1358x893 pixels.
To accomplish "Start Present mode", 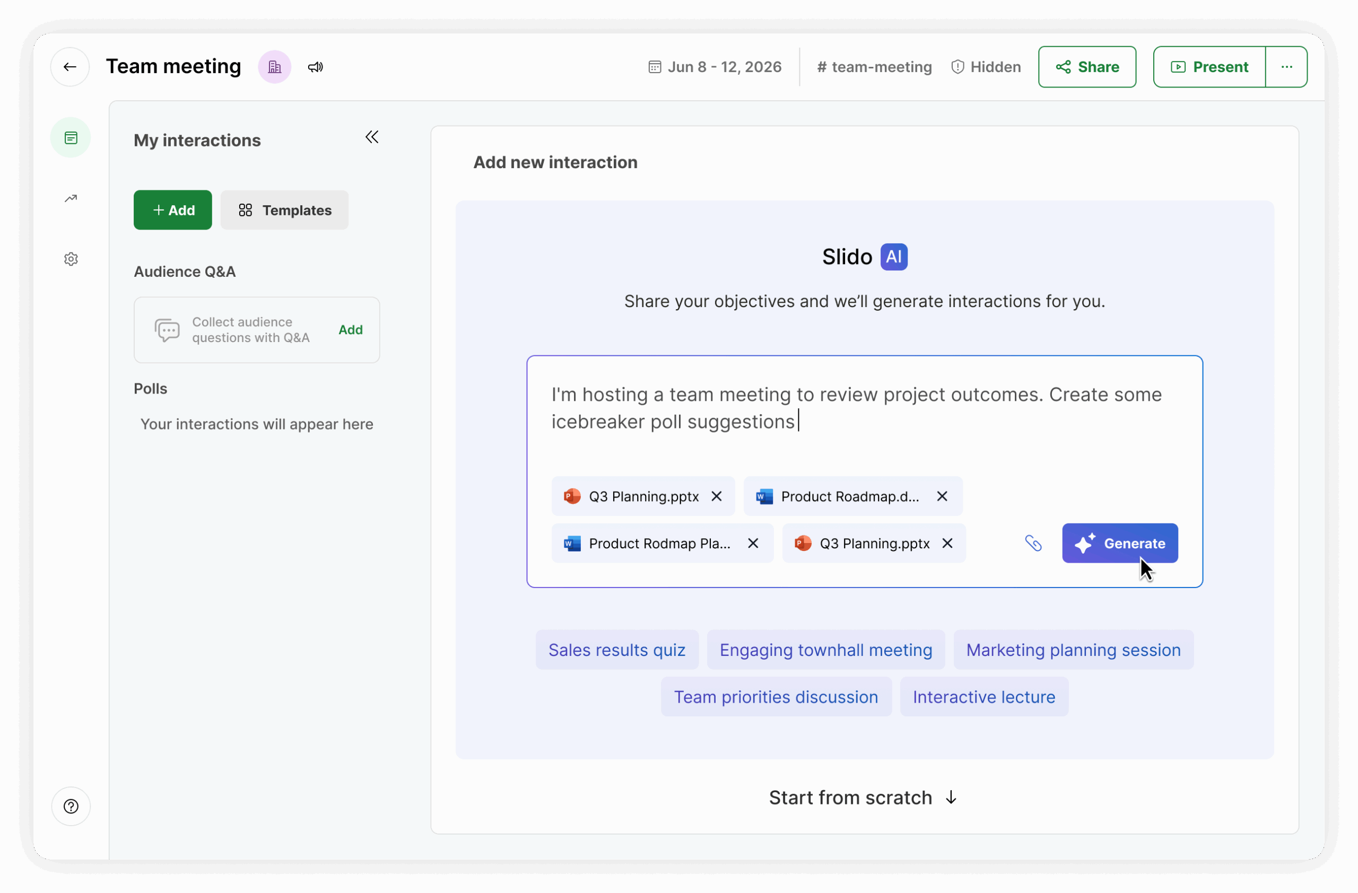I will (1209, 67).
